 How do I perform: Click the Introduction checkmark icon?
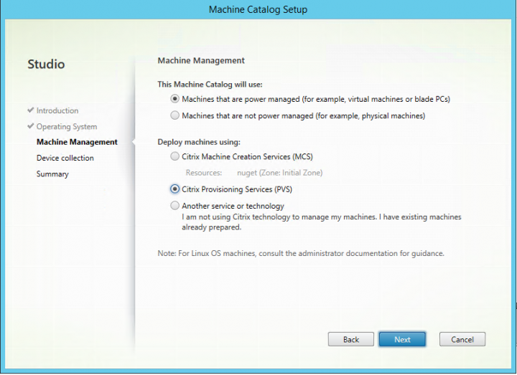(31, 110)
